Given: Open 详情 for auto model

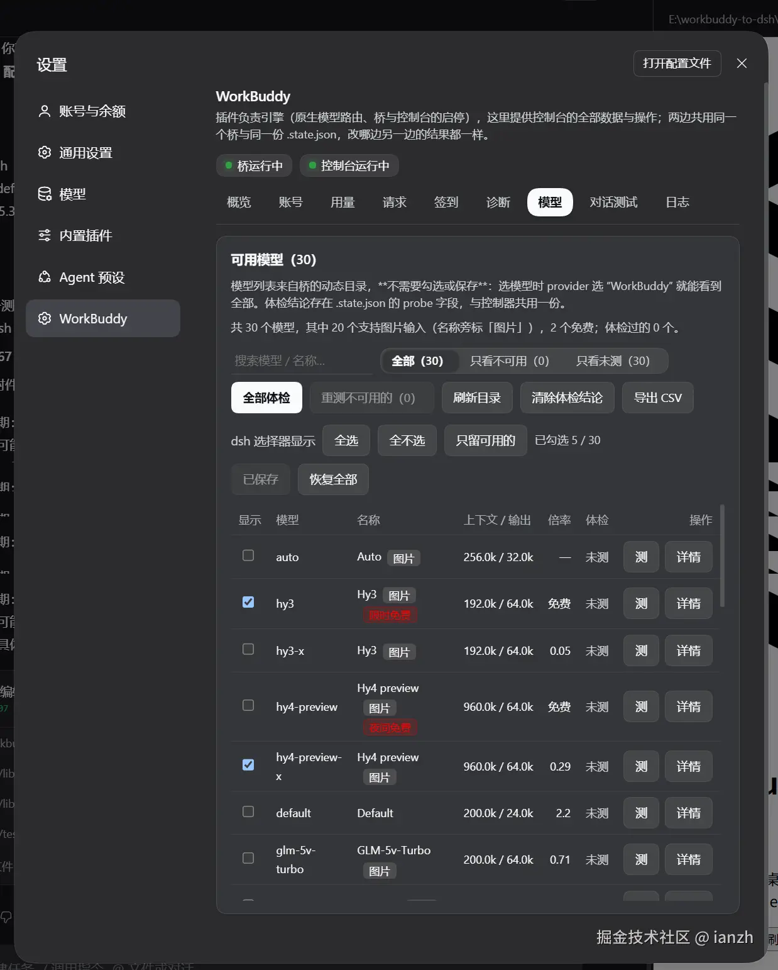Looking at the screenshot, I should 689,557.
